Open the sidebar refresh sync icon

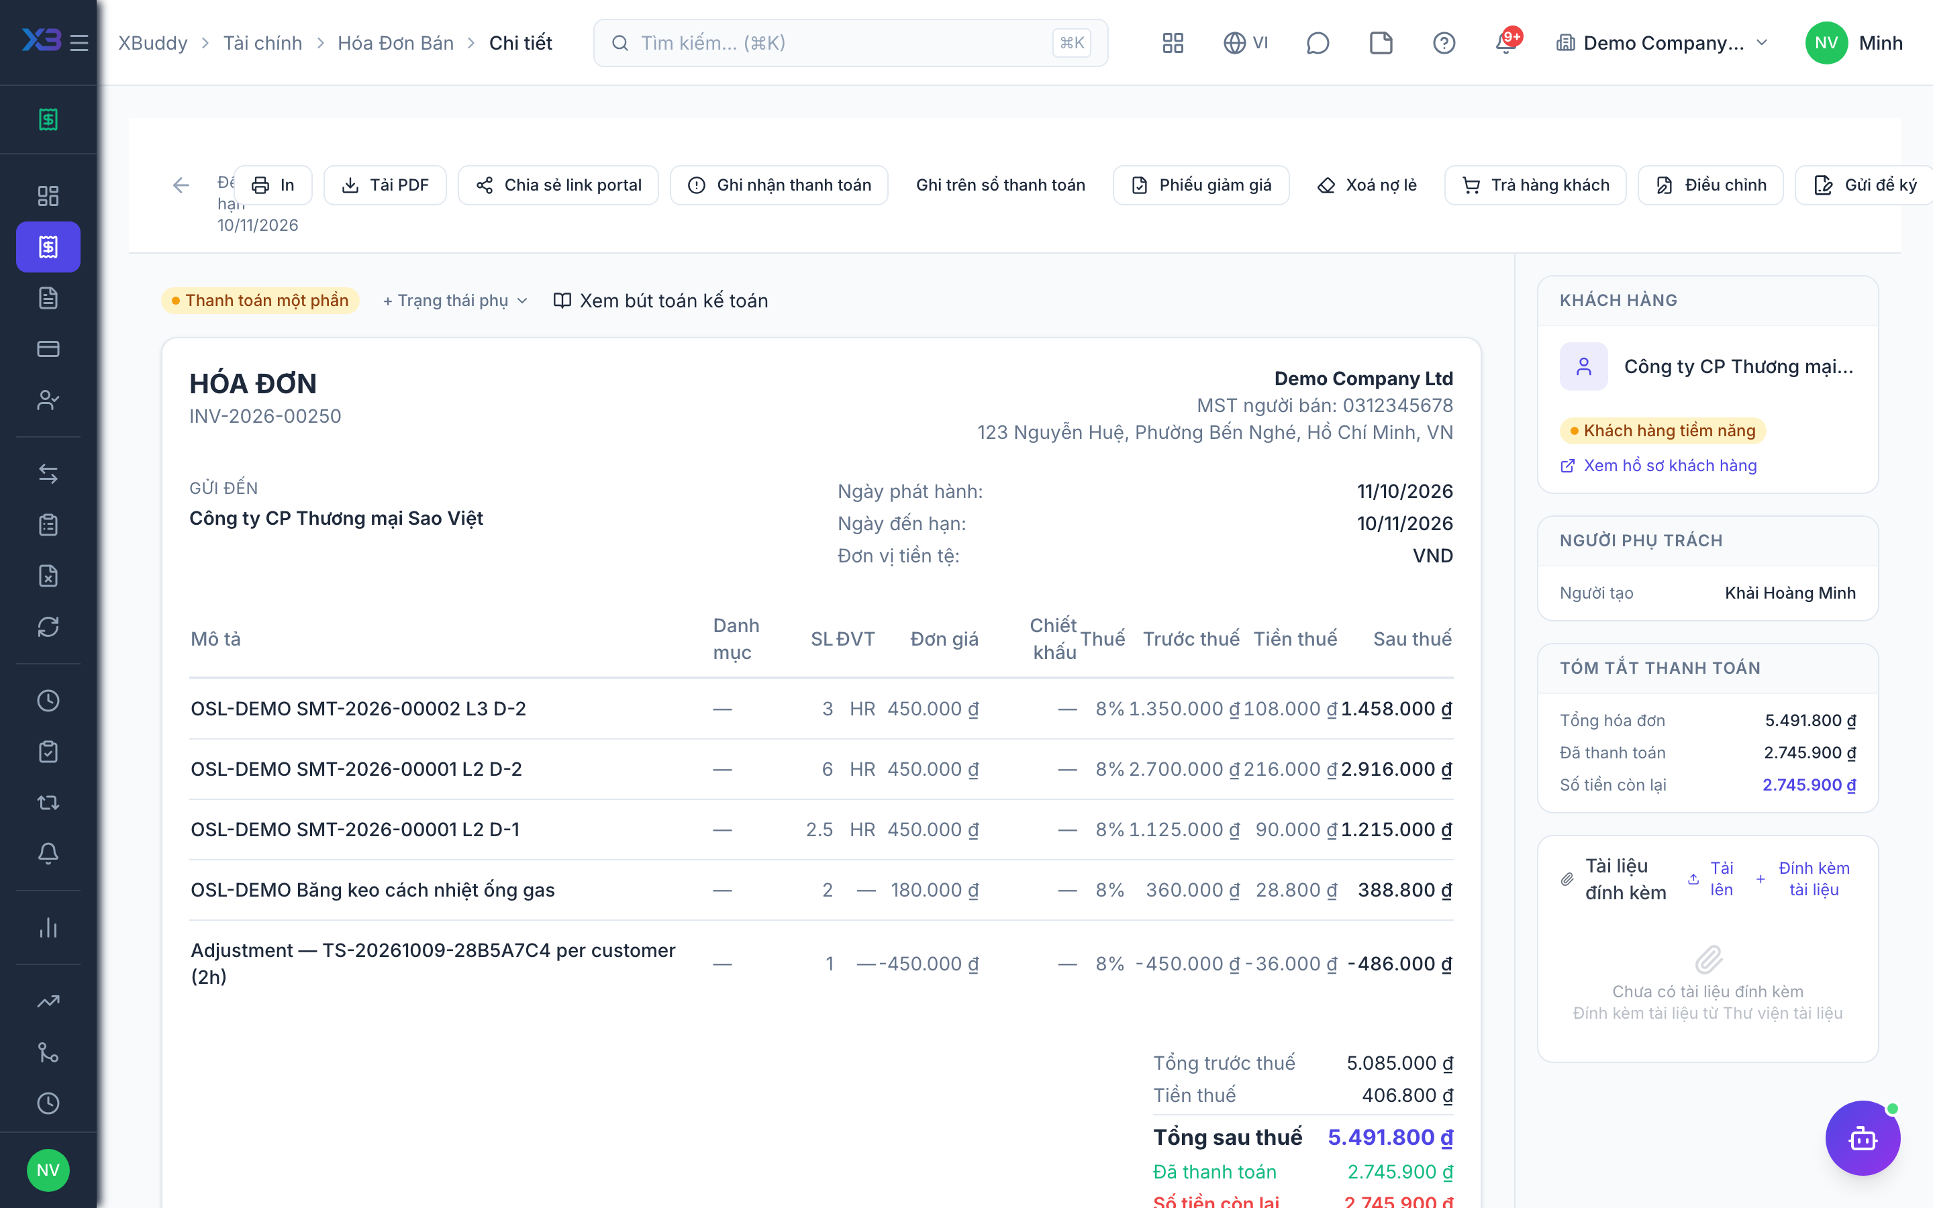pyautogui.click(x=48, y=627)
